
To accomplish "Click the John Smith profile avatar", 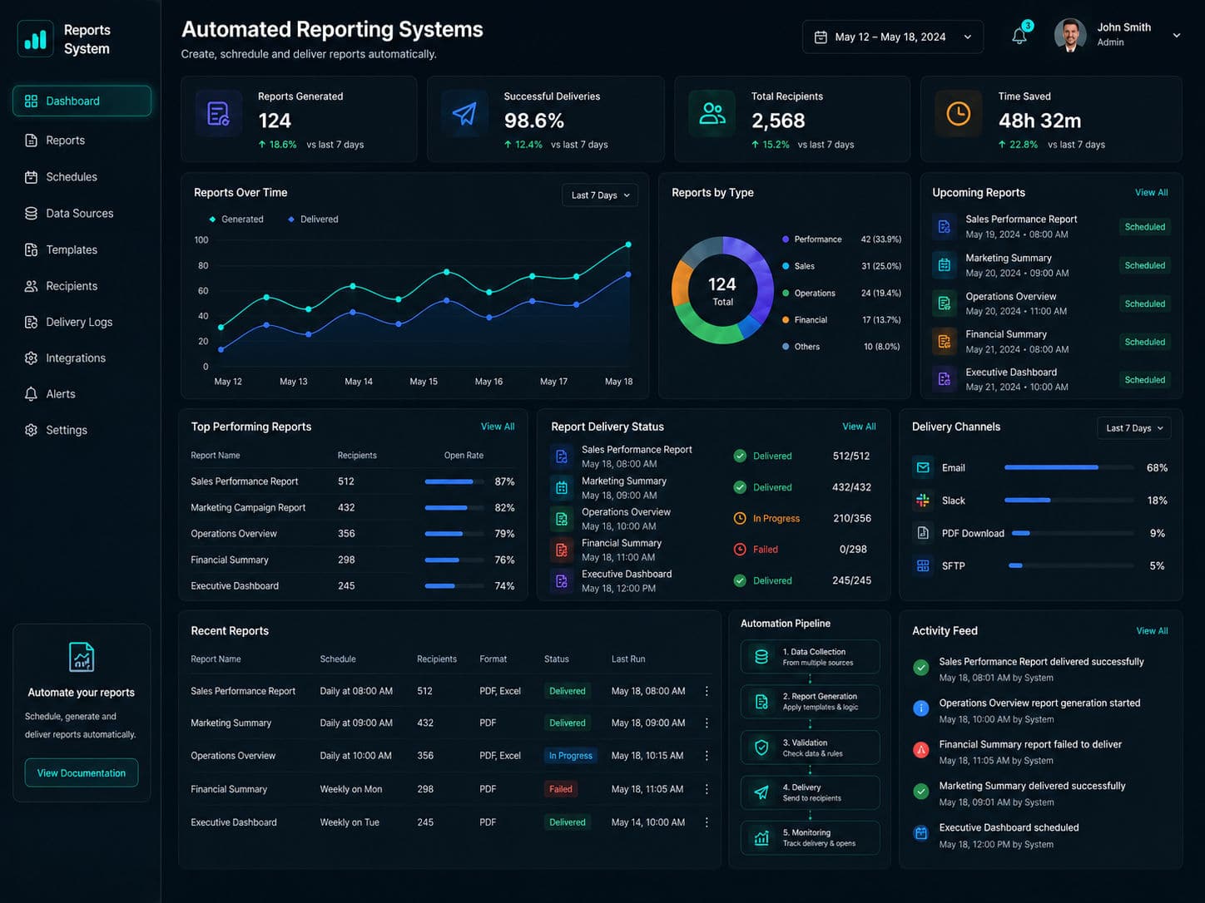I will (x=1070, y=36).
